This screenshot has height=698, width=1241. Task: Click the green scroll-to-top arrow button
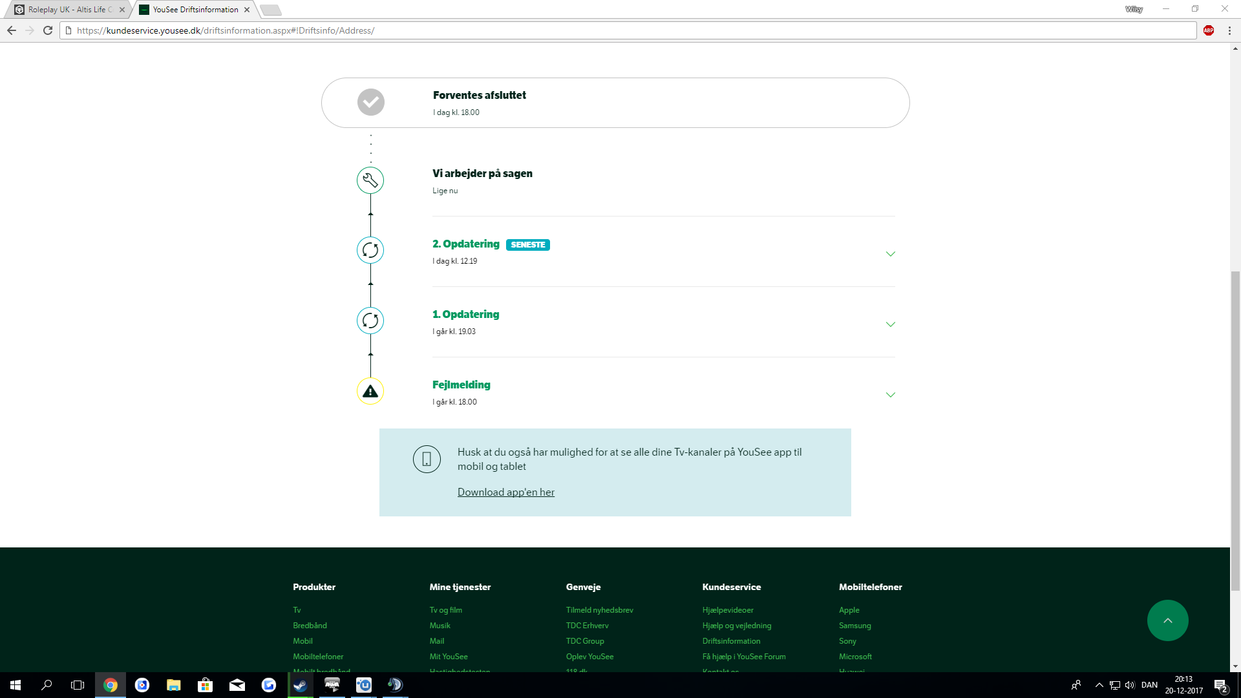tap(1167, 620)
